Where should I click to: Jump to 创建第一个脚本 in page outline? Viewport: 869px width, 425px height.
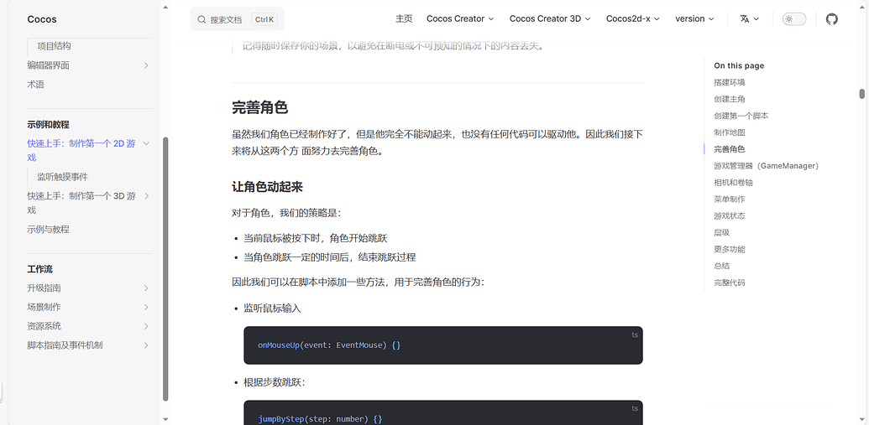[x=741, y=116]
